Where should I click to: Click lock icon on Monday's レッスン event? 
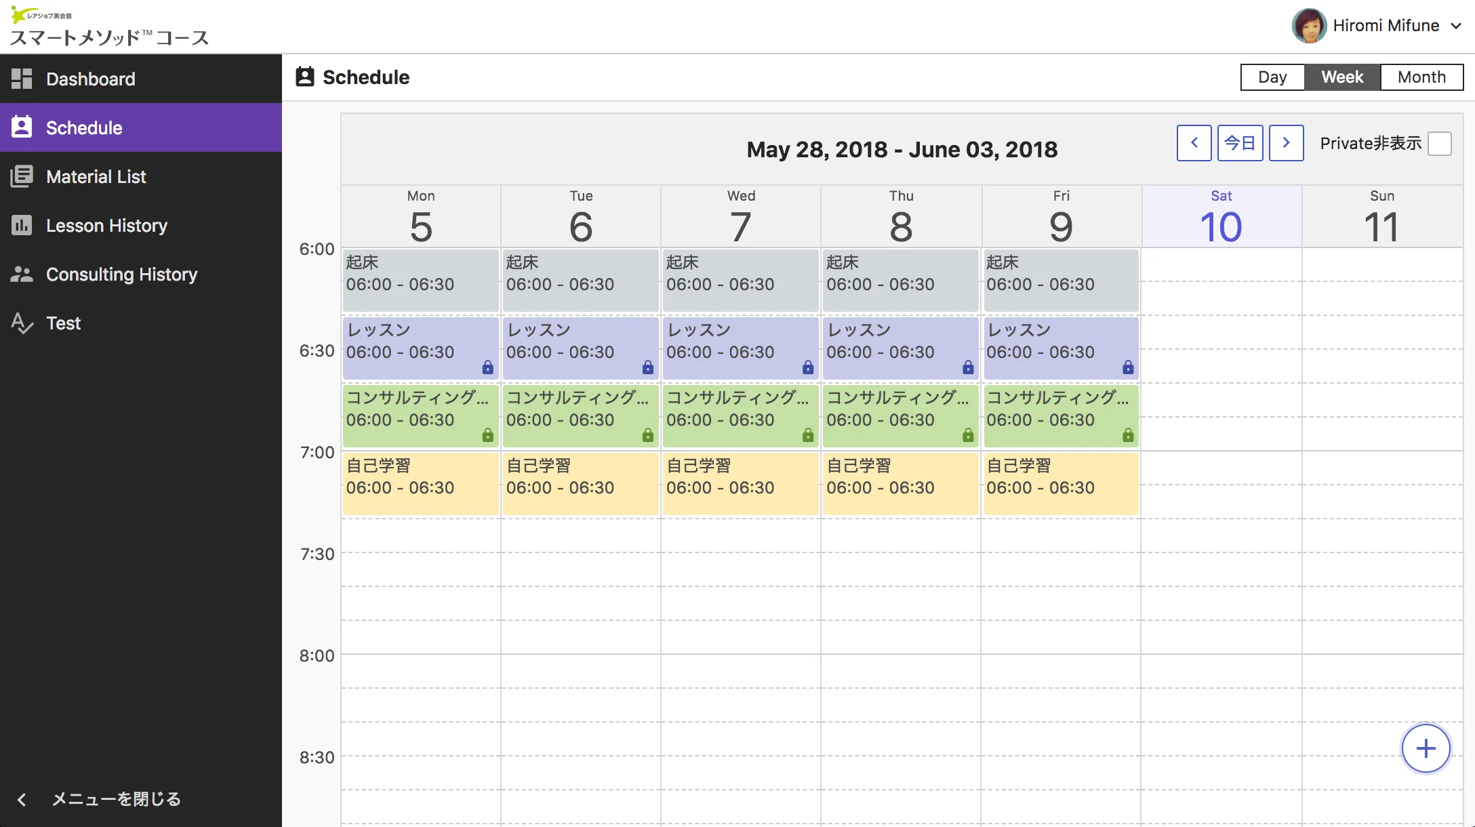(x=488, y=367)
